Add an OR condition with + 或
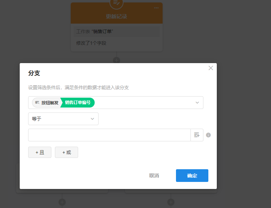Screen dimensions: 271x208 pyautogui.click(x=67, y=152)
